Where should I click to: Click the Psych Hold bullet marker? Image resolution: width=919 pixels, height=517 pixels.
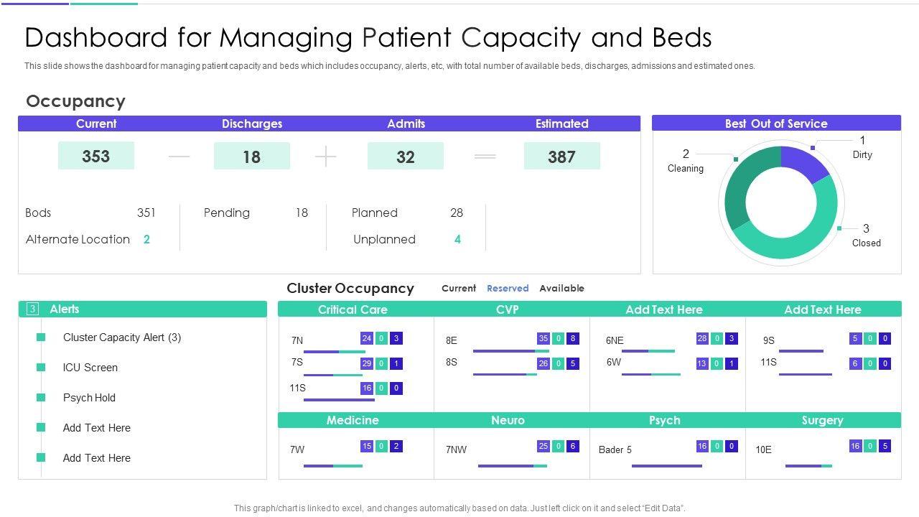(41, 398)
